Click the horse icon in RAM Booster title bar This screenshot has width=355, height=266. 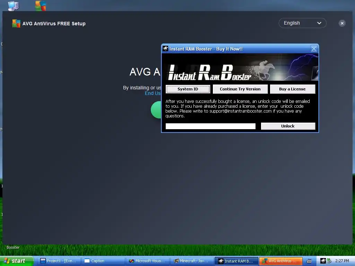click(x=165, y=48)
